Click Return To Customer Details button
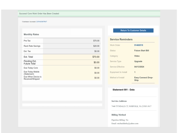 (133, 31)
